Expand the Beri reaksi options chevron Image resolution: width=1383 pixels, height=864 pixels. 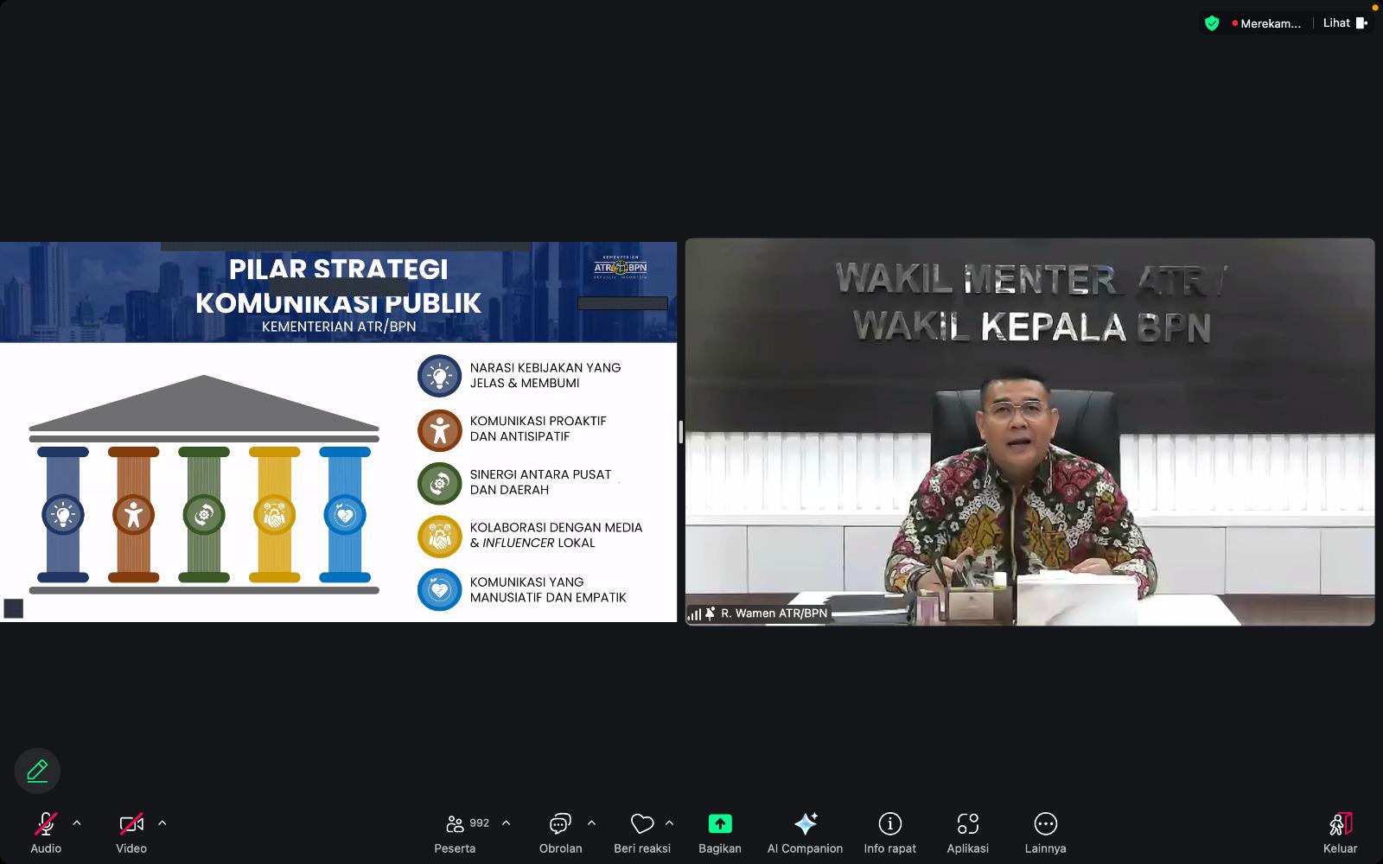click(x=669, y=823)
